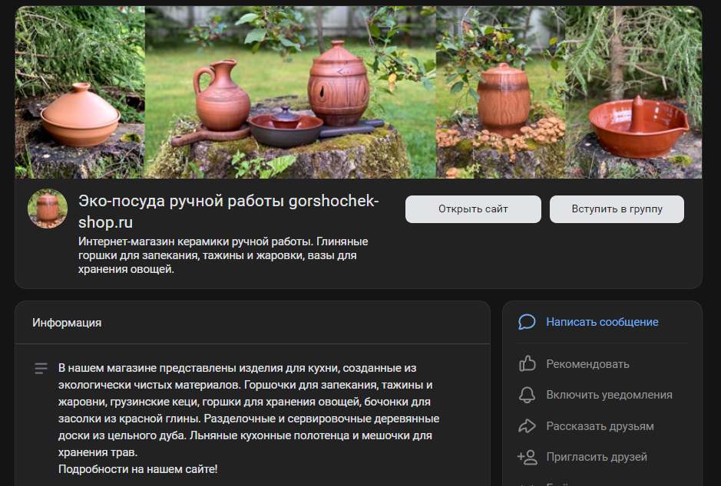Viewport: 721px width, 486px height.
Task: Click text Подробности на нашем сайте!
Action: click(x=137, y=469)
